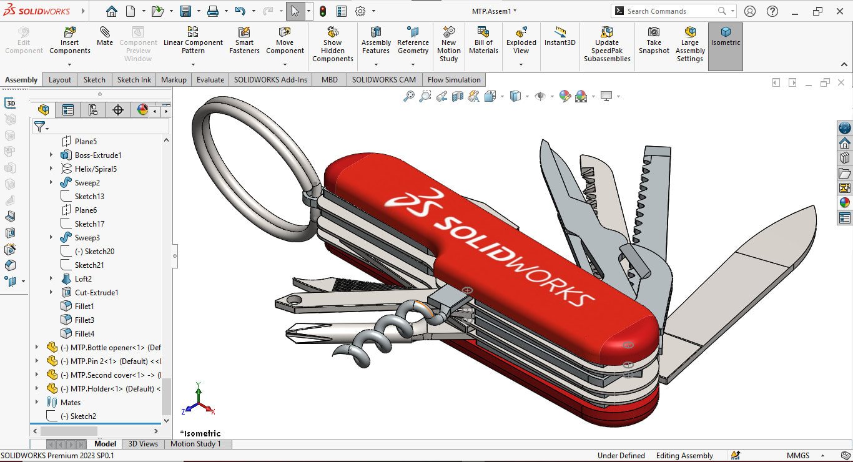This screenshot has width=853, height=462.
Task: Toggle the Instant3D mode
Action: point(560,32)
